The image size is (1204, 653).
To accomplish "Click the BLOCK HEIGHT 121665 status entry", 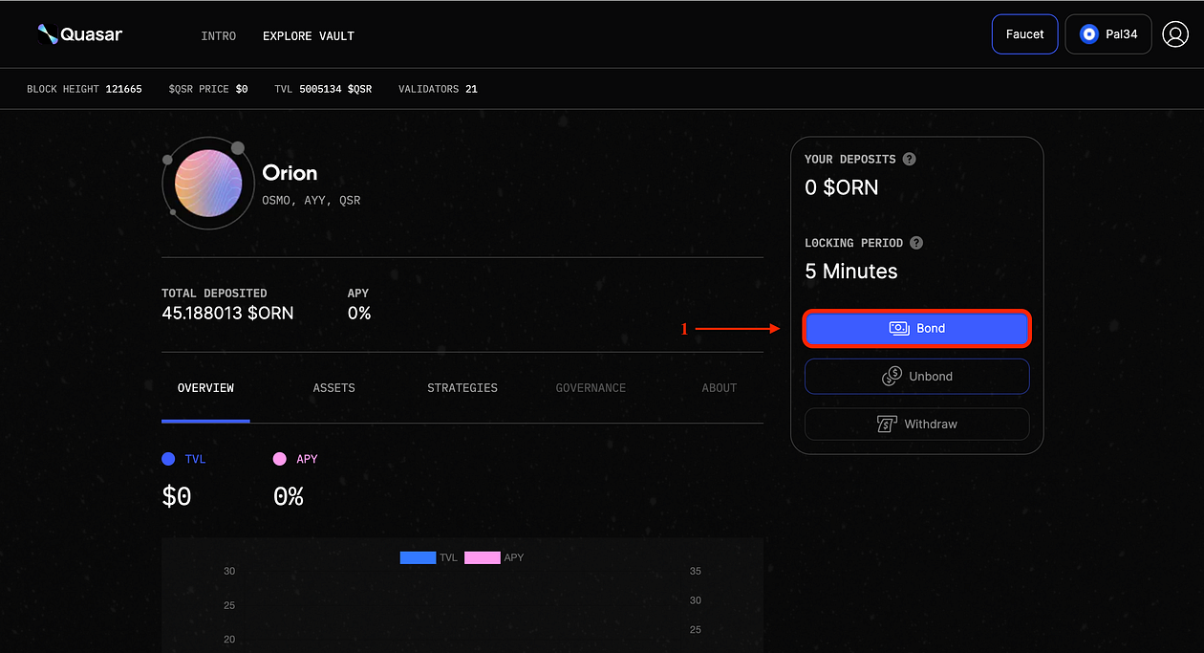I will (84, 89).
